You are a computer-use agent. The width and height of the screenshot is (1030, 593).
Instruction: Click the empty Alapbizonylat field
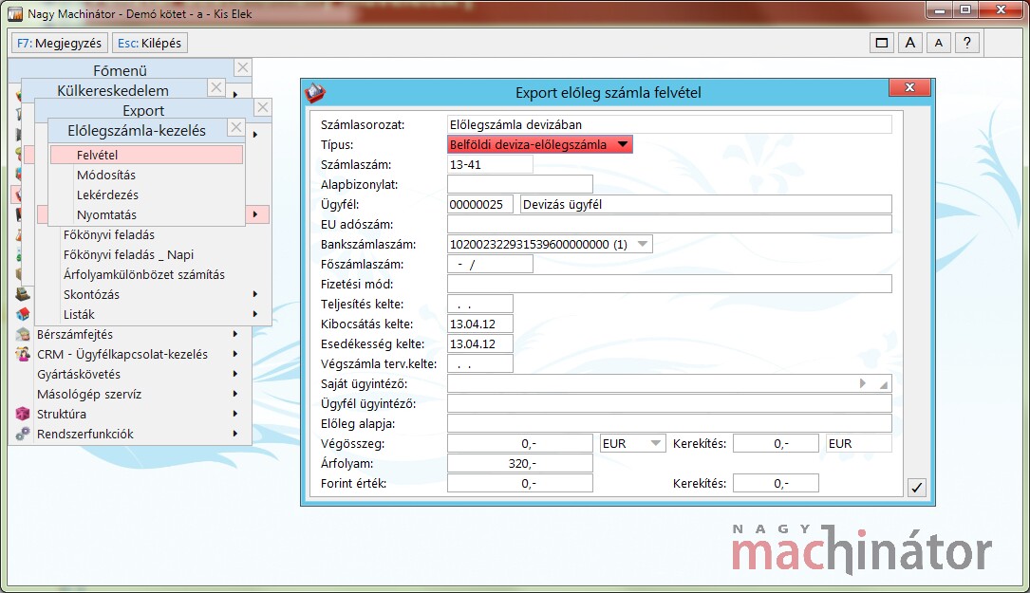519,184
